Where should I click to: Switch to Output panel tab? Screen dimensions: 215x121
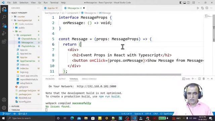(x=62, y=79)
